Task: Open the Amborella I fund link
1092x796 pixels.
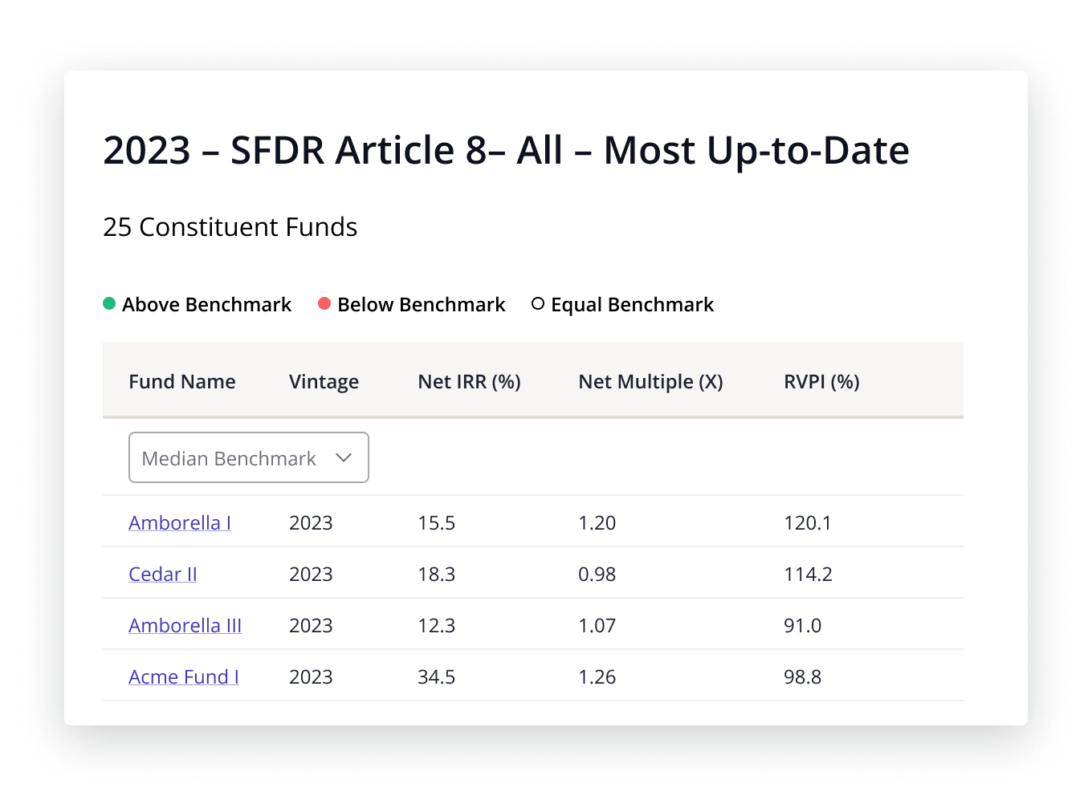Action: 180,522
